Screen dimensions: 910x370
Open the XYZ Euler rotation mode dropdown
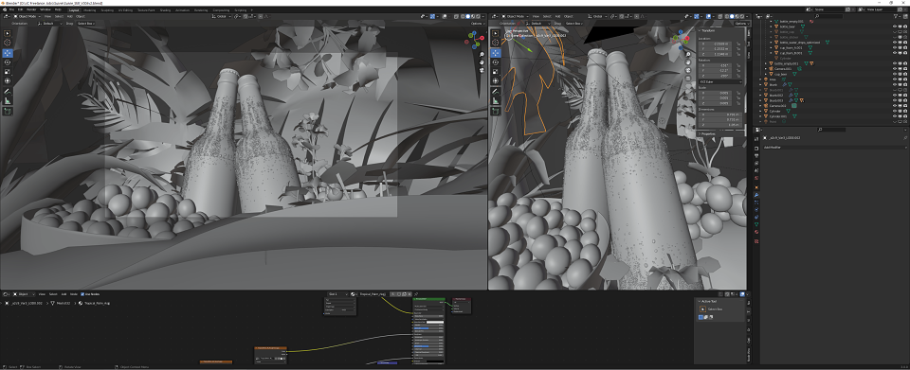tap(720, 81)
